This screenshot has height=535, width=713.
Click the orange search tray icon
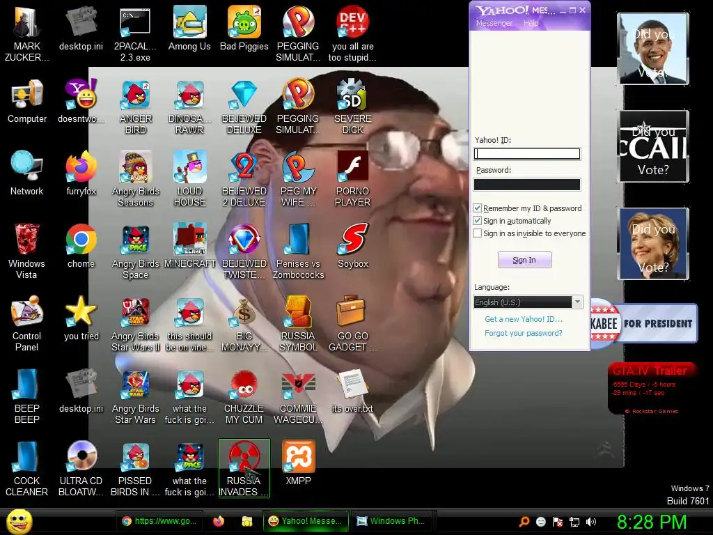(524, 522)
